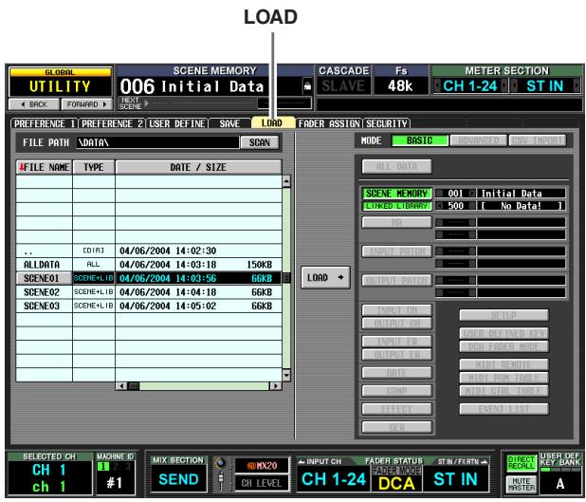This screenshot has height=502, width=586.
Task: Click the LOAD arrow button
Action: point(325,277)
